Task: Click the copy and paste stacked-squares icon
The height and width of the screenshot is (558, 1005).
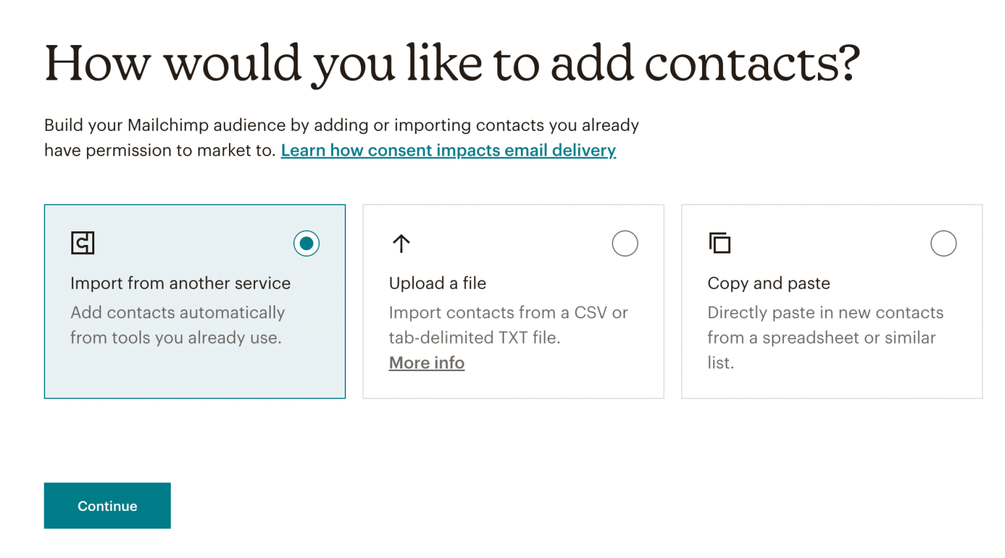Action: [x=720, y=242]
